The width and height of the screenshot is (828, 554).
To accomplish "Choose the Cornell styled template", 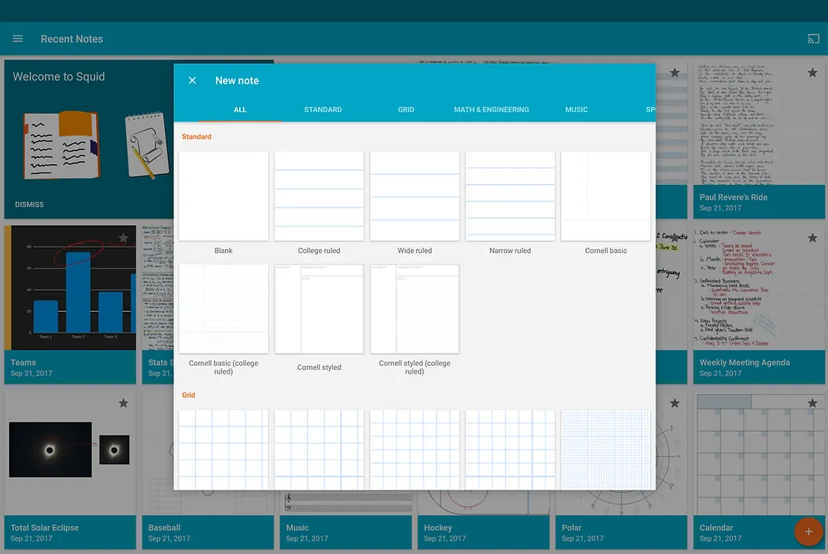I will [x=319, y=309].
